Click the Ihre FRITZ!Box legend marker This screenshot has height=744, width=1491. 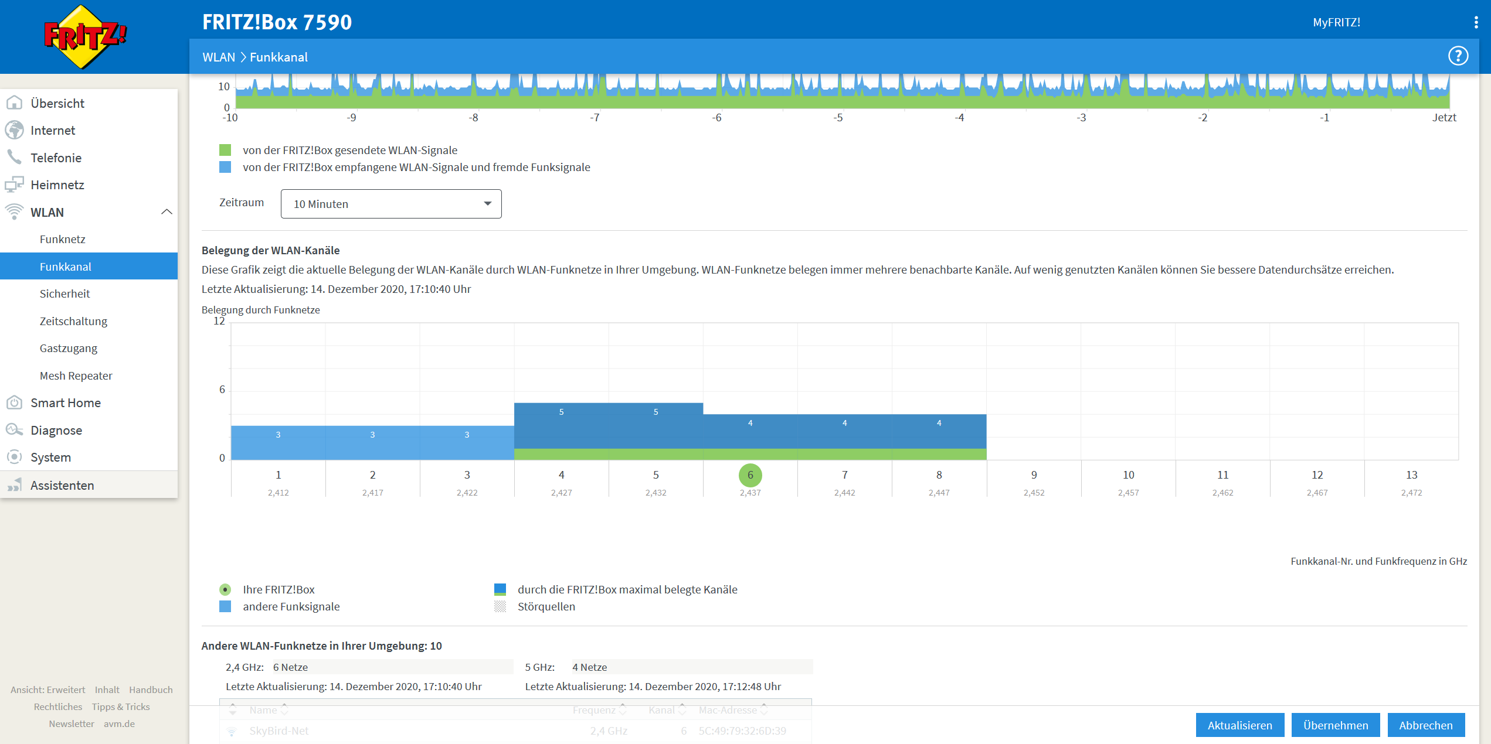225,589
